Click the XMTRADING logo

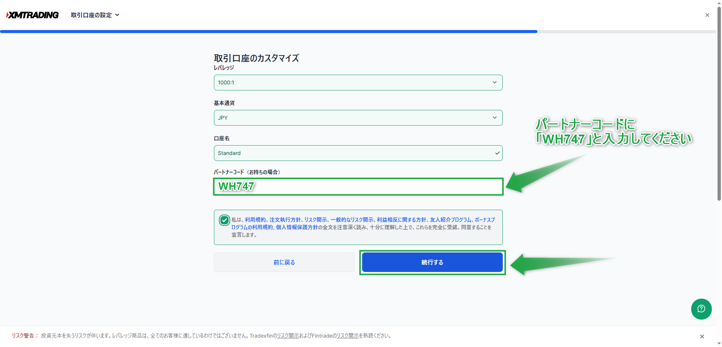[32, 15]
